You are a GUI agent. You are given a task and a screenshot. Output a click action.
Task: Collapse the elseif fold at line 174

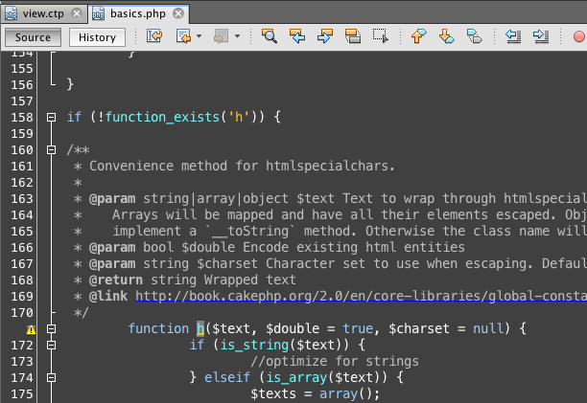click(x=51, y=377)
